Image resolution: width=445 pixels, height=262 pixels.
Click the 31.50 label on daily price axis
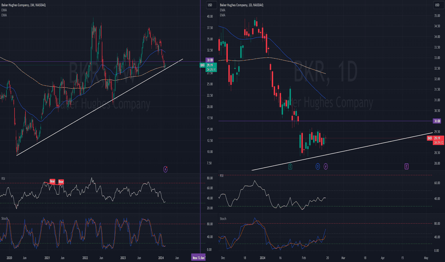click(437, 89)
